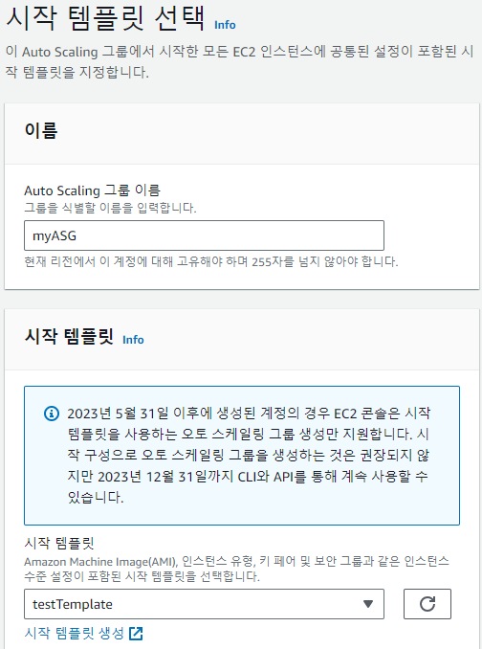This screenshot has width=482, height=649.
Task: Click the 그룹을 식별할 이름을 입력합니다 hint
Action: (110, 208)
